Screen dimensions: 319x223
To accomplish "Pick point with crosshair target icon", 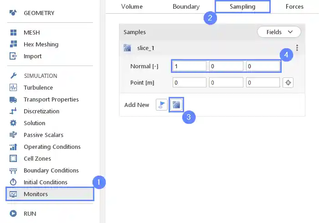I will (288, 82).
